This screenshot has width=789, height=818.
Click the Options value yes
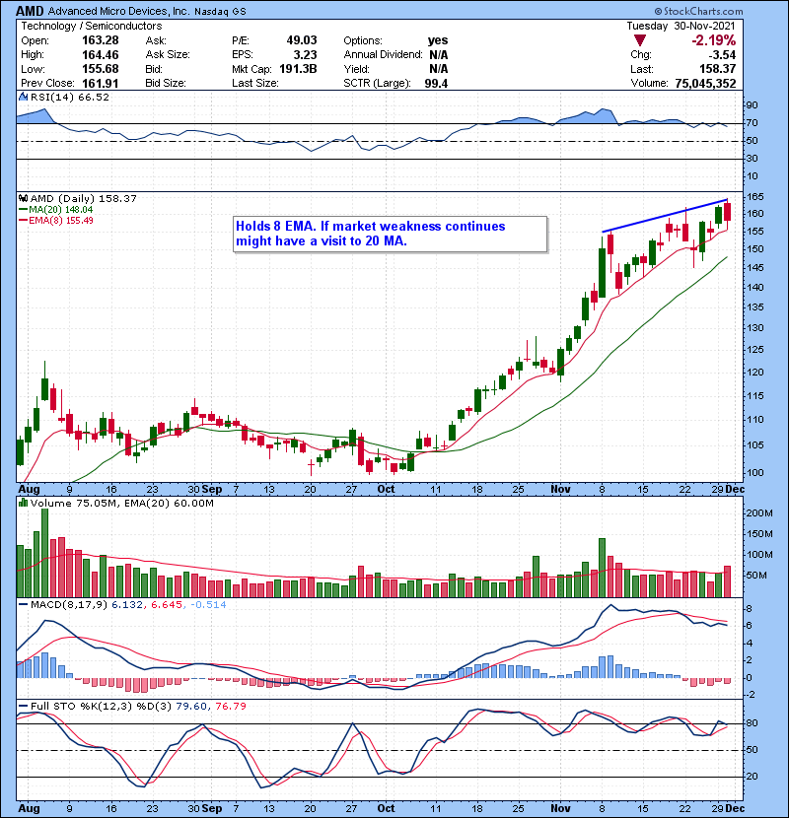[x=438, y=40]
